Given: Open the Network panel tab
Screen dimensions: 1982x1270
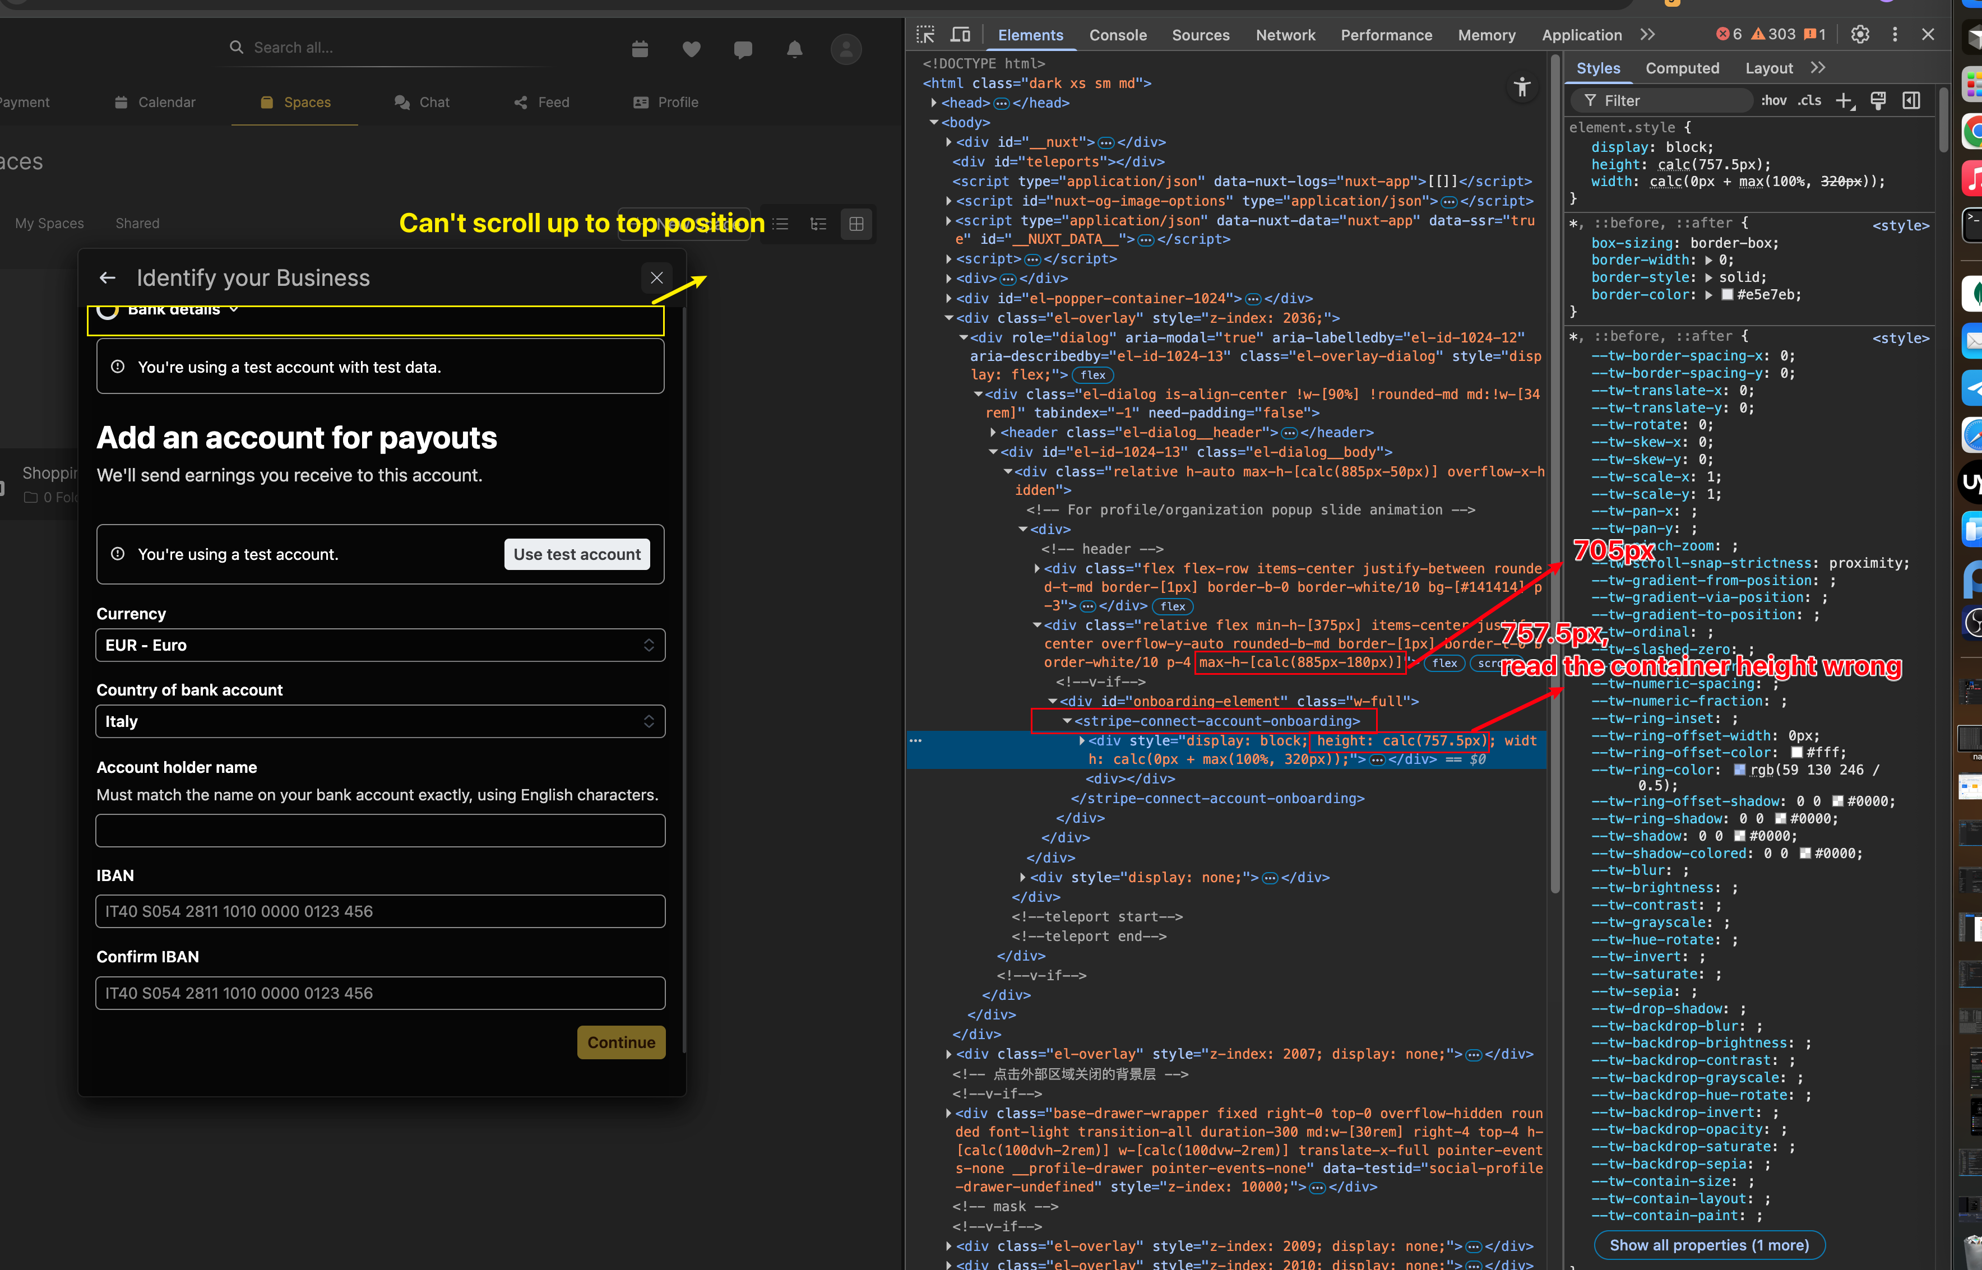Looking at the screenshot, I should point(1285,35).
